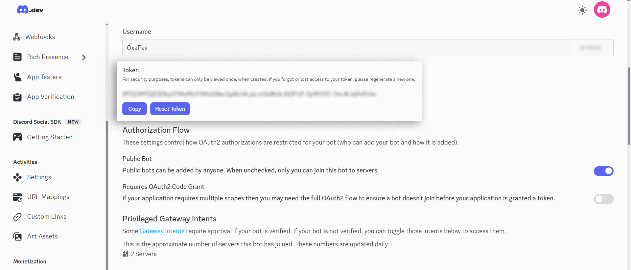Screen dimensions: 631x270
Task: Click the Discord .dev logo
Action: pyautogui.click(x=30, y=10)
